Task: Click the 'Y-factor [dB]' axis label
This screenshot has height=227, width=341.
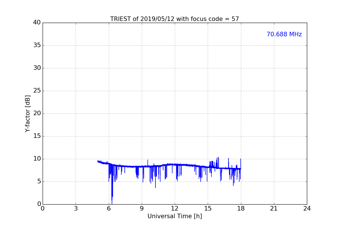Action: point(28,113)
